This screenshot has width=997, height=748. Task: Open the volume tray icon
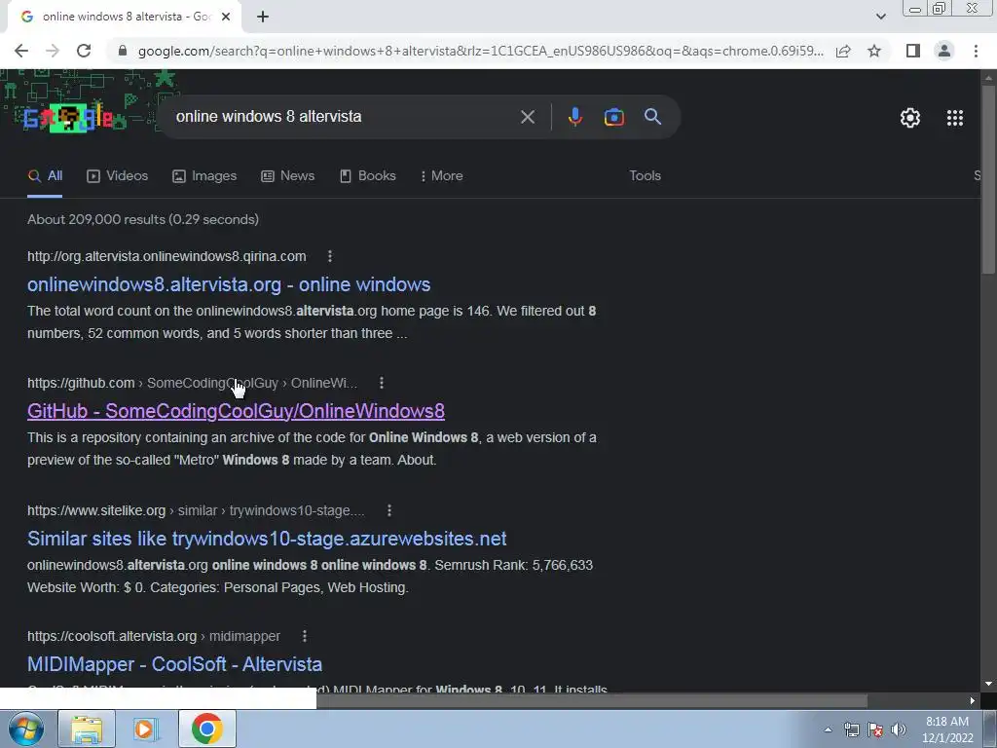[898, 730]
